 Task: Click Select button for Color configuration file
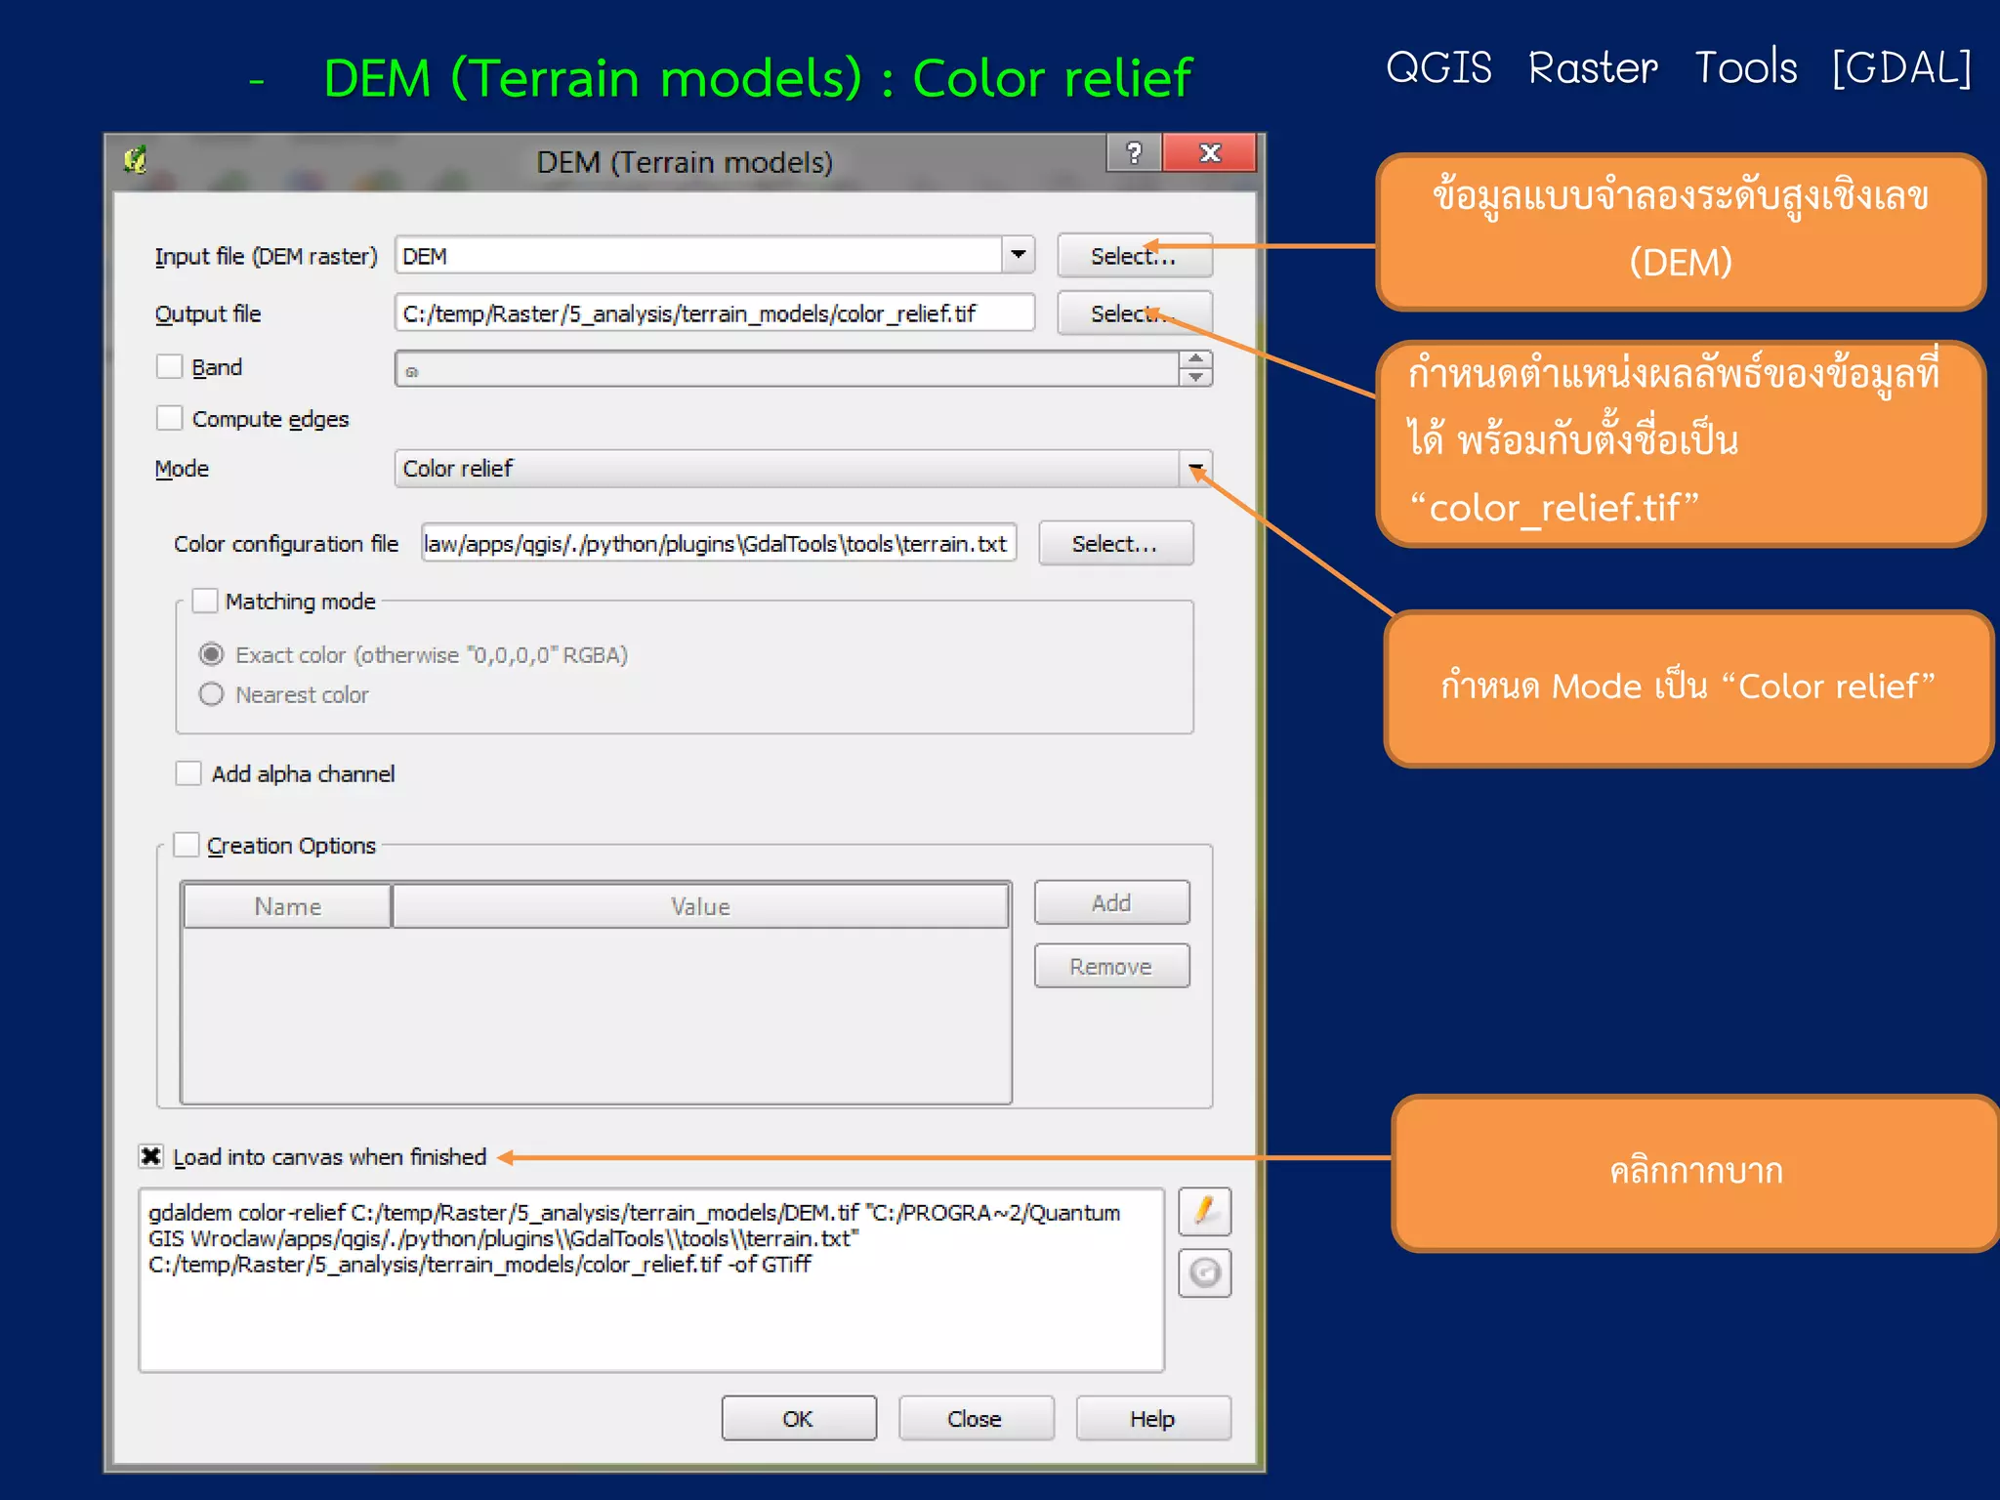(x=1115, y=544)
